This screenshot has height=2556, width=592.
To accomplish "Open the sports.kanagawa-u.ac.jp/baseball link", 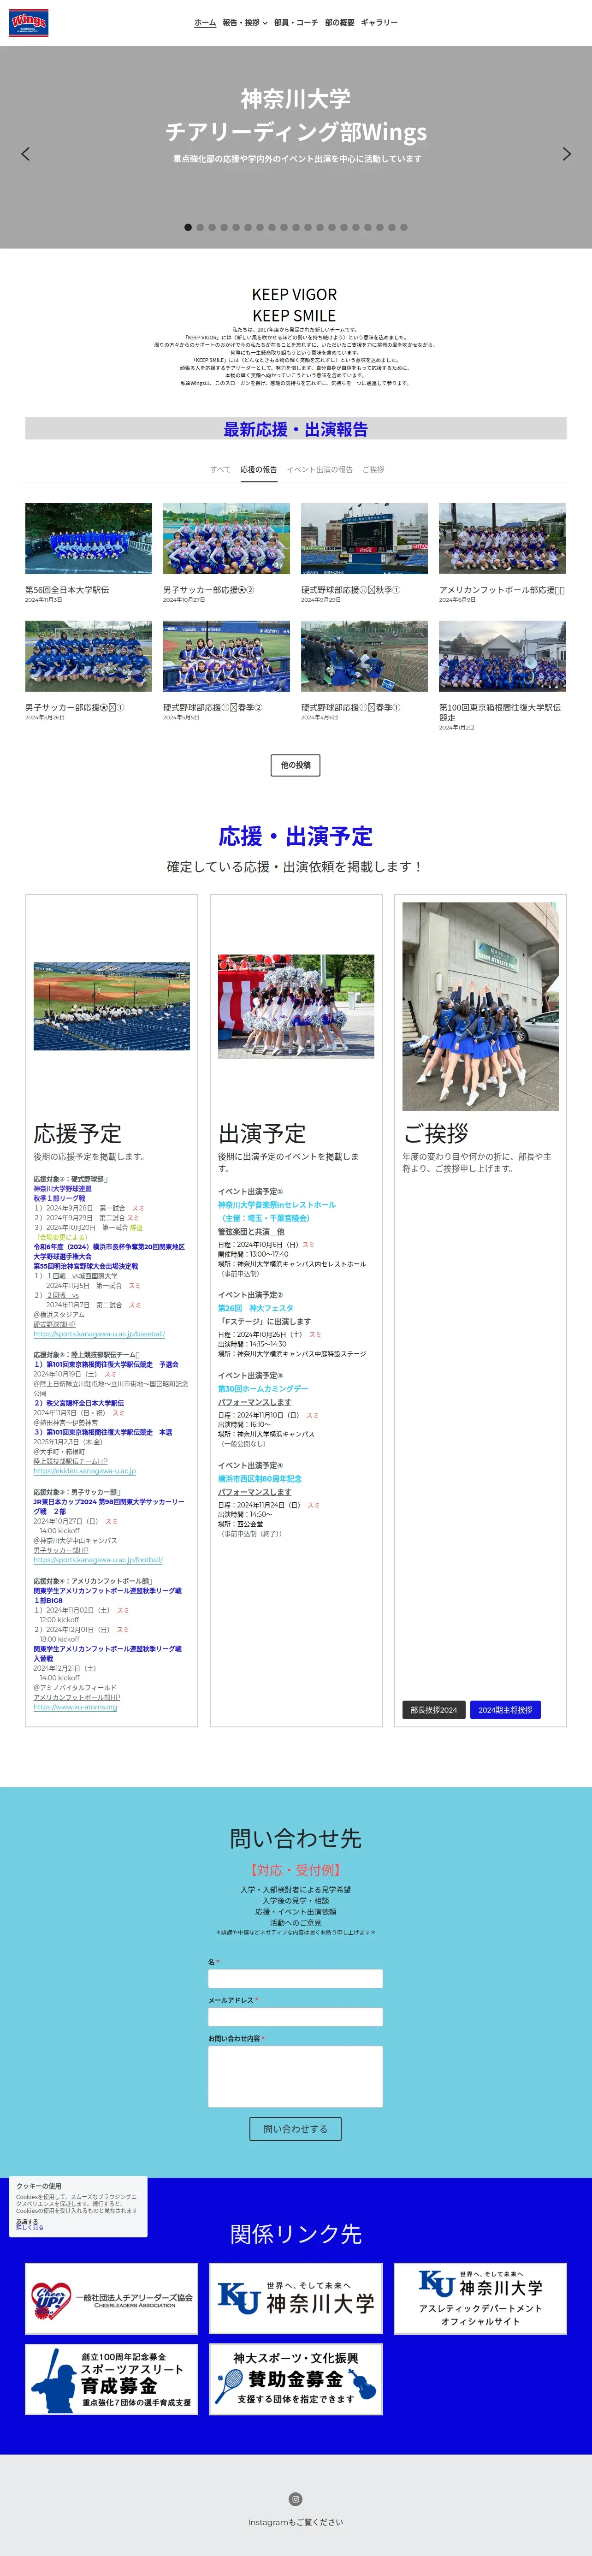I will click(99, 1334).
